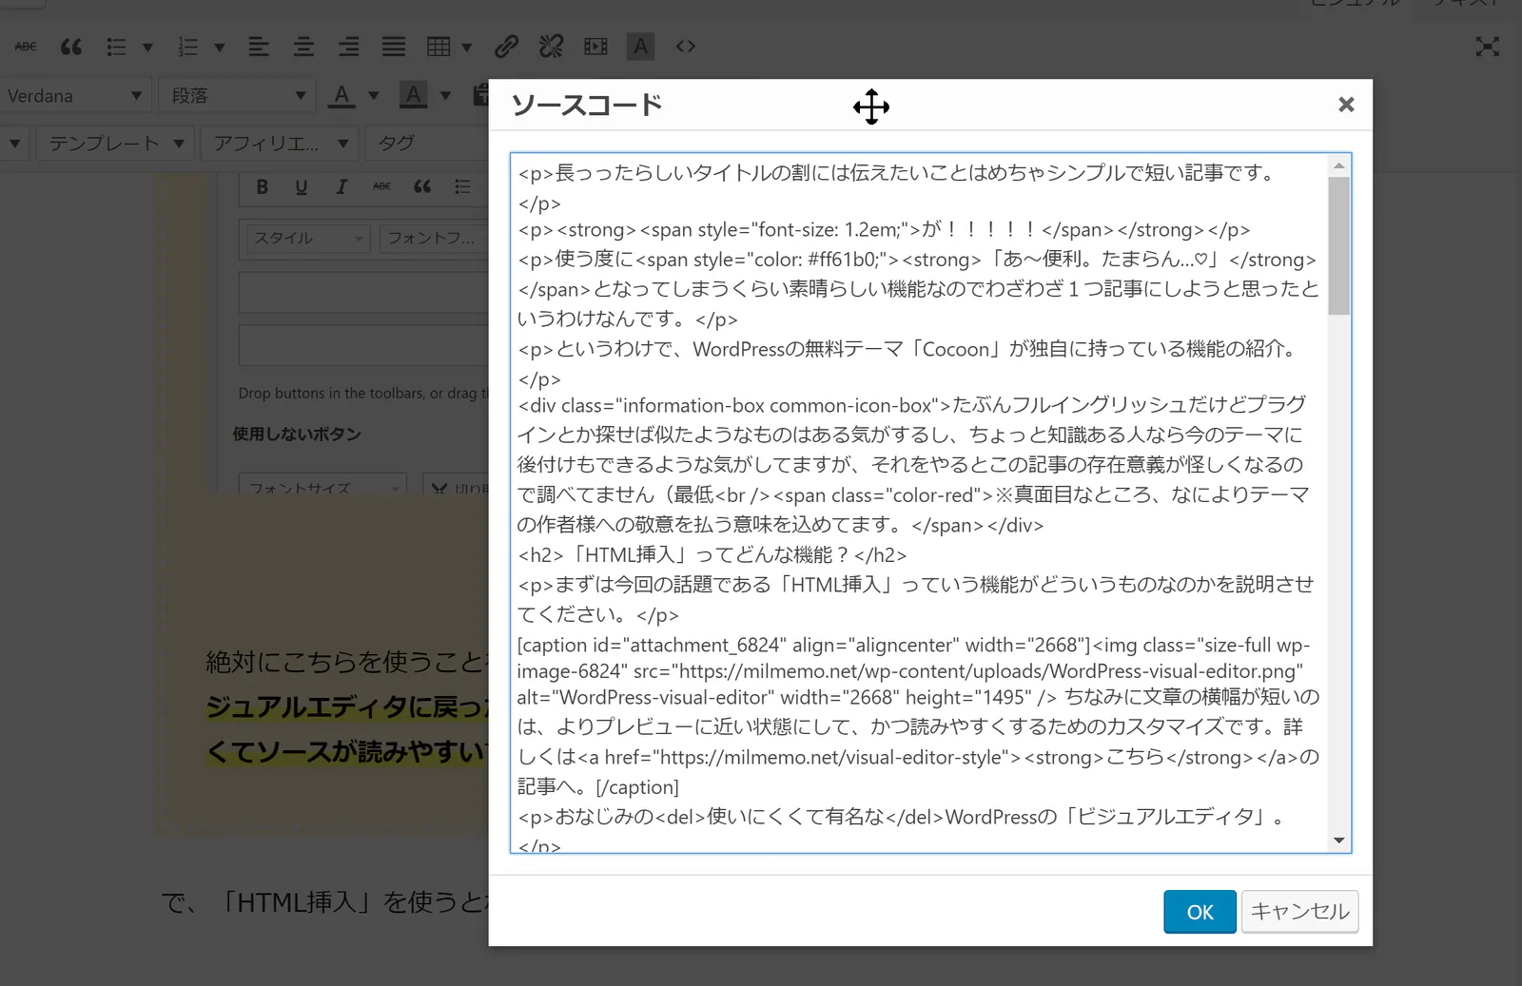The width and height of the screenshot is (1522, 986).
Task: Open the タグ dropdown
Action: click(427, 144)
